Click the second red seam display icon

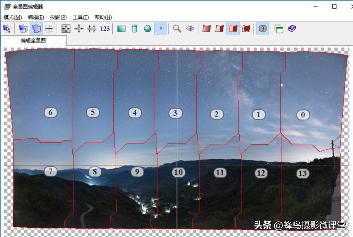click(x=219, y=29)
